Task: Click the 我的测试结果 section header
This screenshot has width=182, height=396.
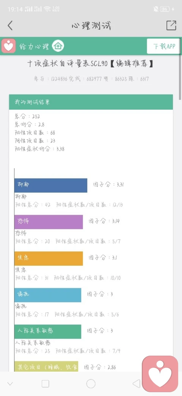Action: point(91,102)
